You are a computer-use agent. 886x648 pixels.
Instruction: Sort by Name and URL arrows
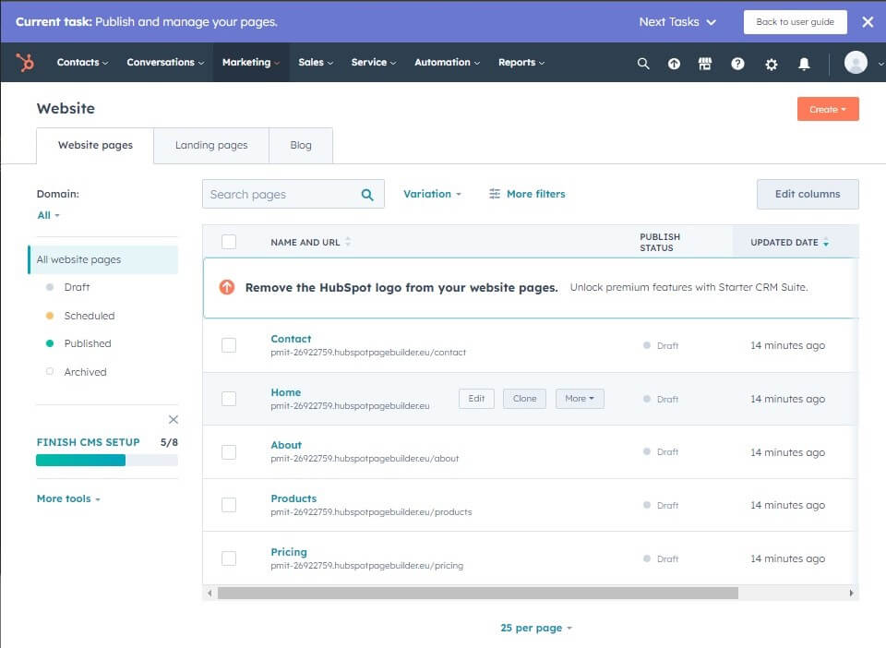coord(348,242)
